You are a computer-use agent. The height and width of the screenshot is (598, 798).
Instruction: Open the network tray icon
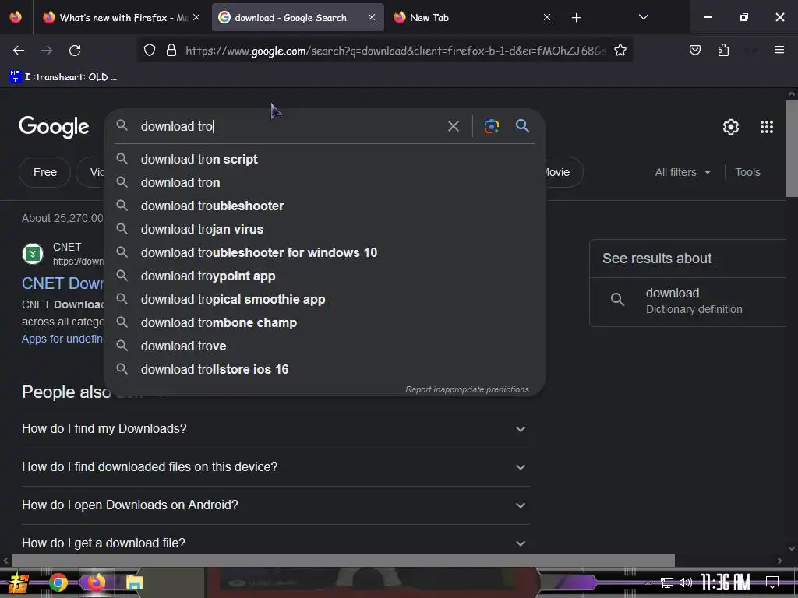tap(667, 582)
